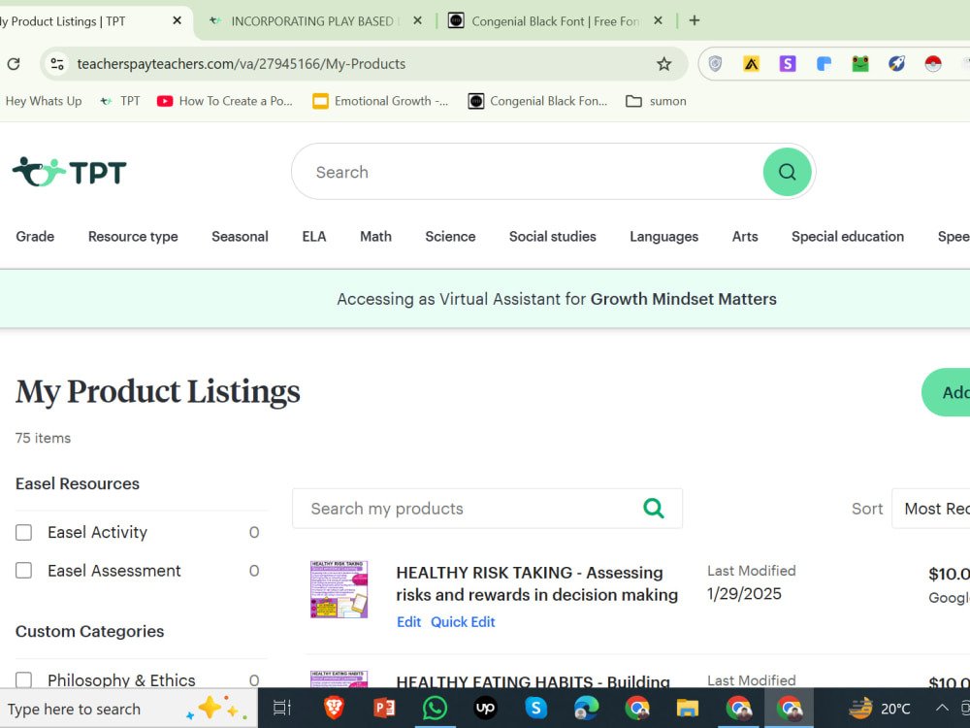Open File Explorer from the taskbar
Viewport: 970px width, 728px height.
(x=688, y=708)
